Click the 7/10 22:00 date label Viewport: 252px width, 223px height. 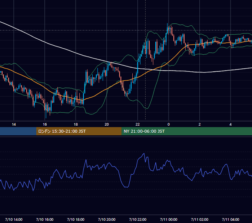point(138,219)
